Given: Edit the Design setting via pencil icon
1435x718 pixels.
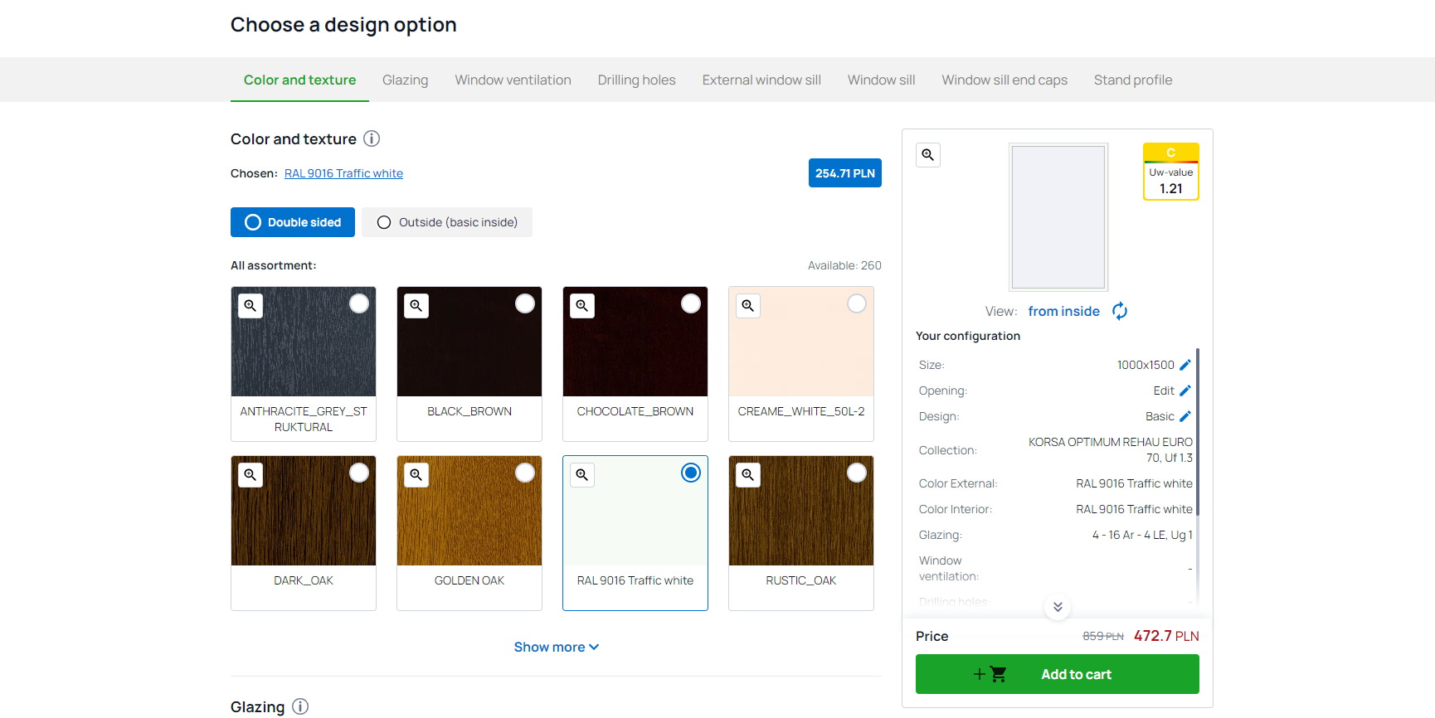Looking at the screenshot, I should tap(1184, 416).
